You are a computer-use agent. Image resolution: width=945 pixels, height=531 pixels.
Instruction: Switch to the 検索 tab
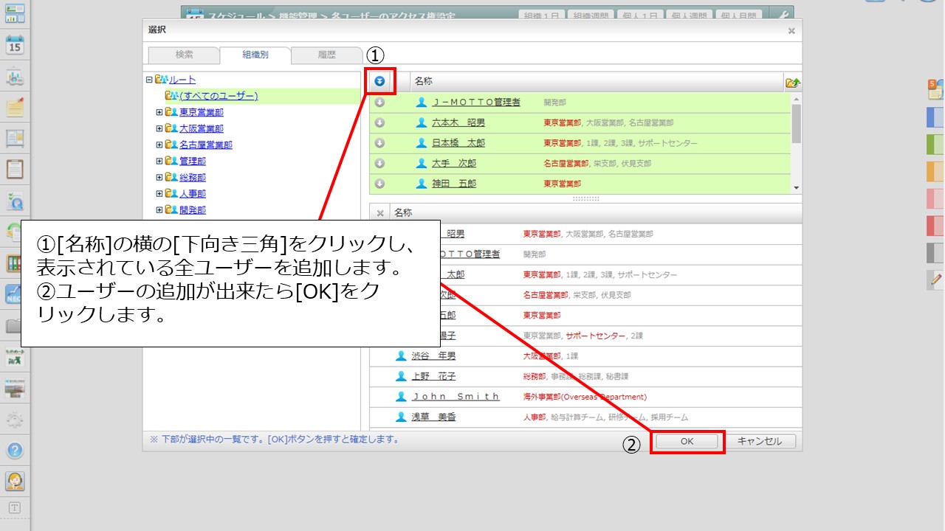coord(184,55)
